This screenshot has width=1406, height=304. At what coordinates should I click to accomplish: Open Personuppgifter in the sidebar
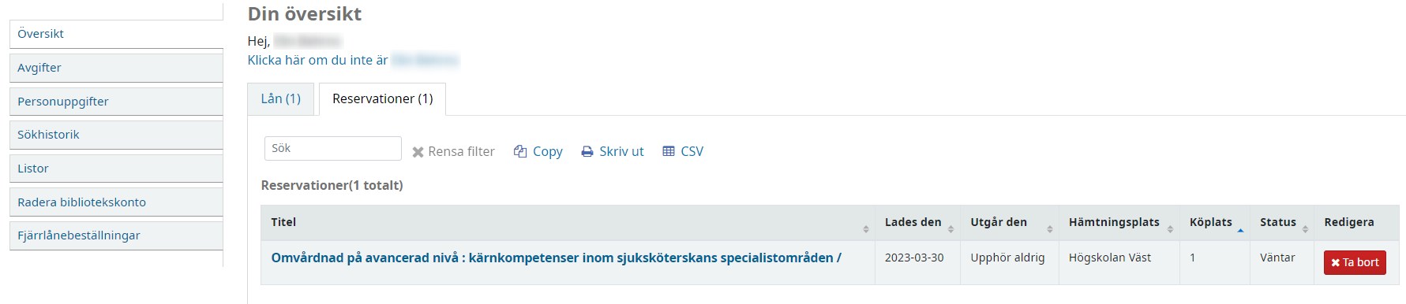point(116,102)
